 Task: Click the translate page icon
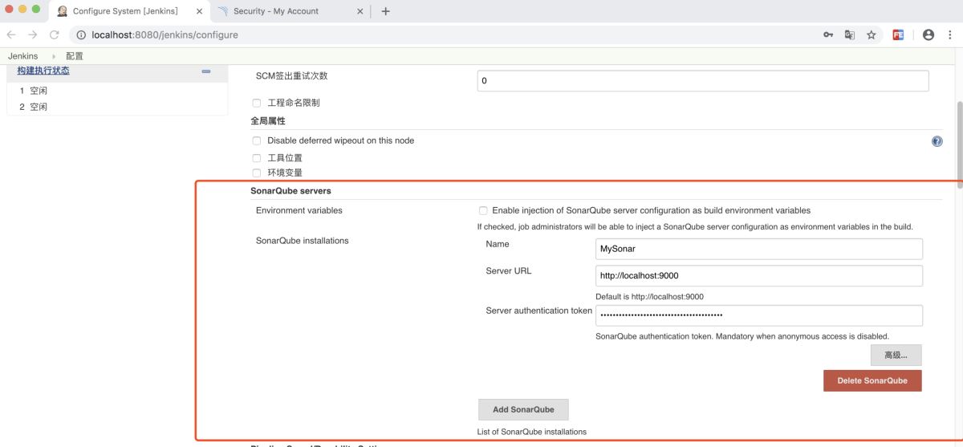coord(850,35)
